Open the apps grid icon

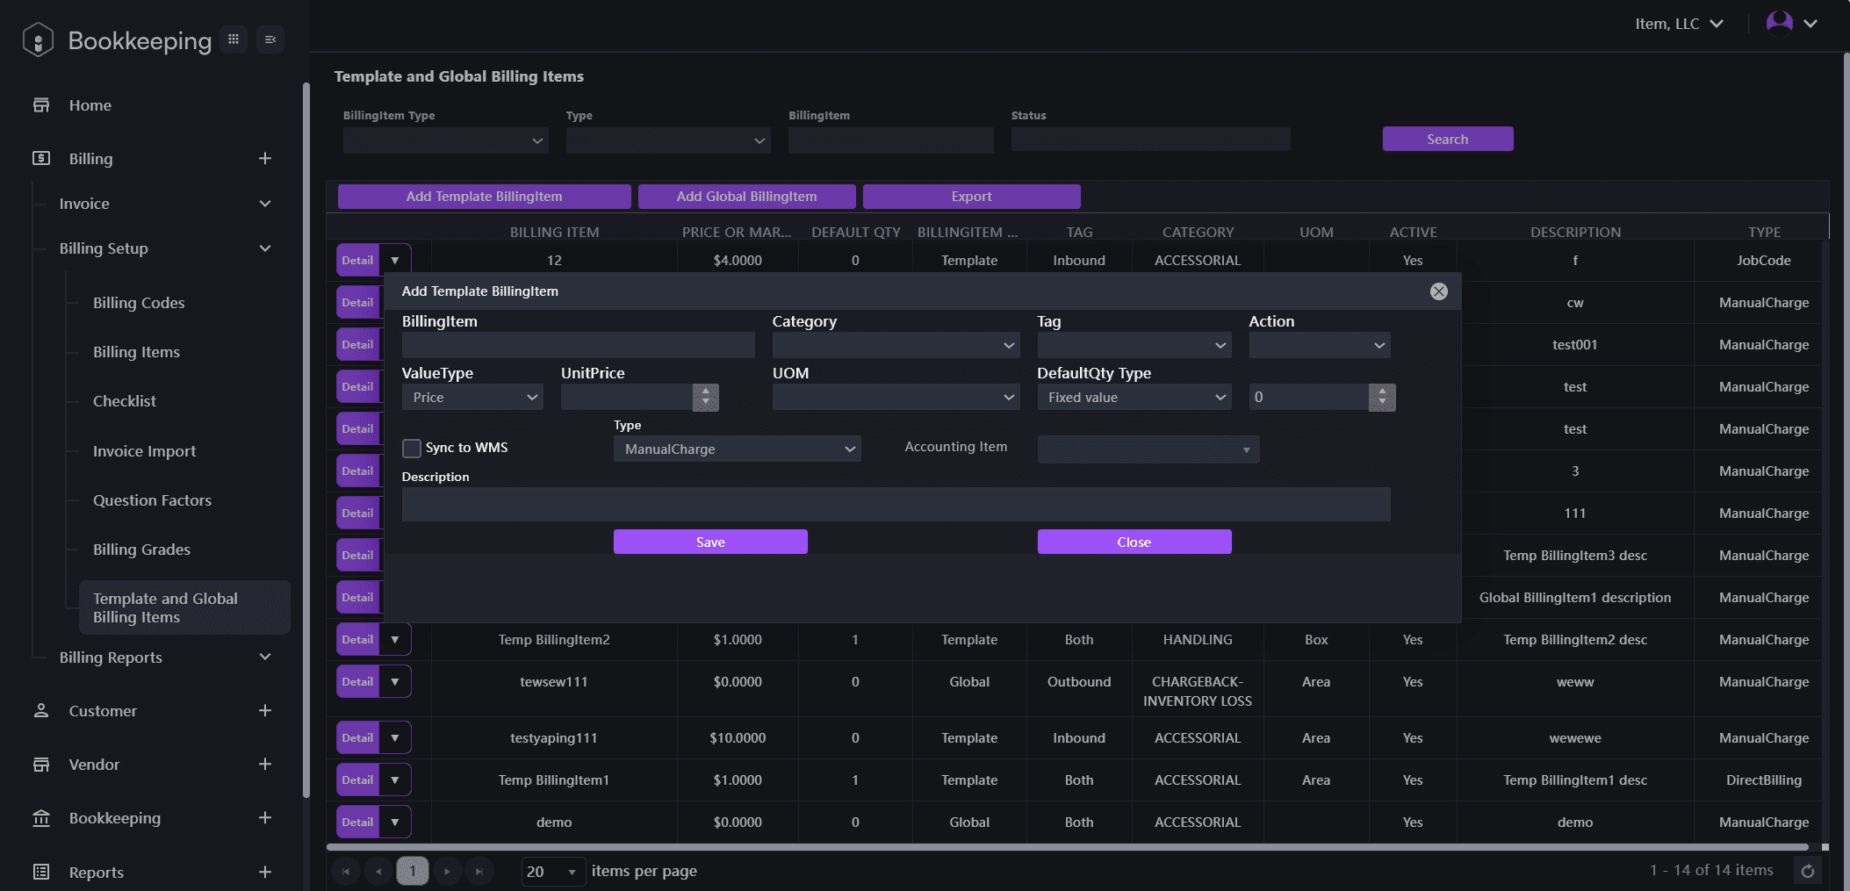point(234,39)
